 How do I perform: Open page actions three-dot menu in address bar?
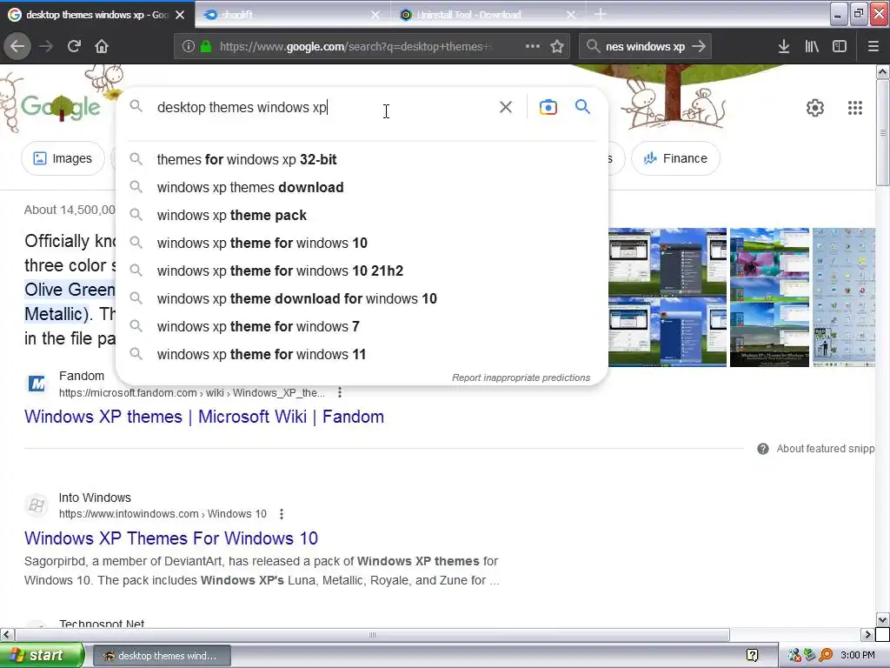pyautogui.click(x=533, y=47)
